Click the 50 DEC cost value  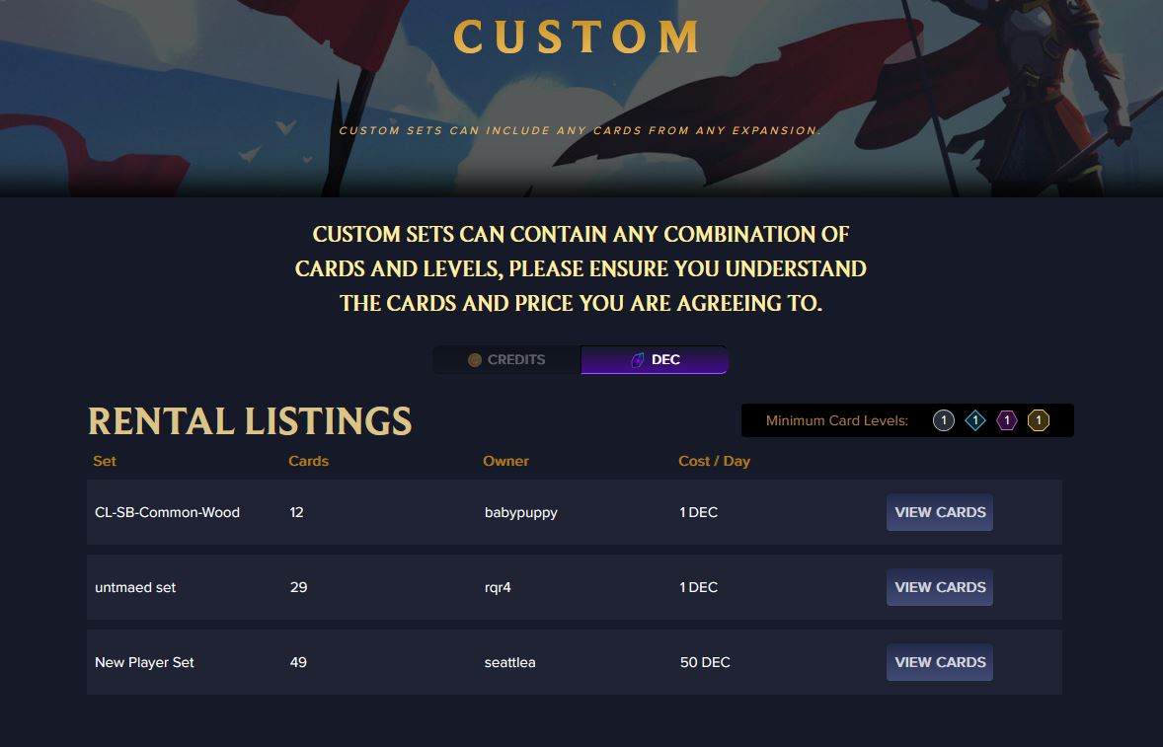[x=705, y=662]
